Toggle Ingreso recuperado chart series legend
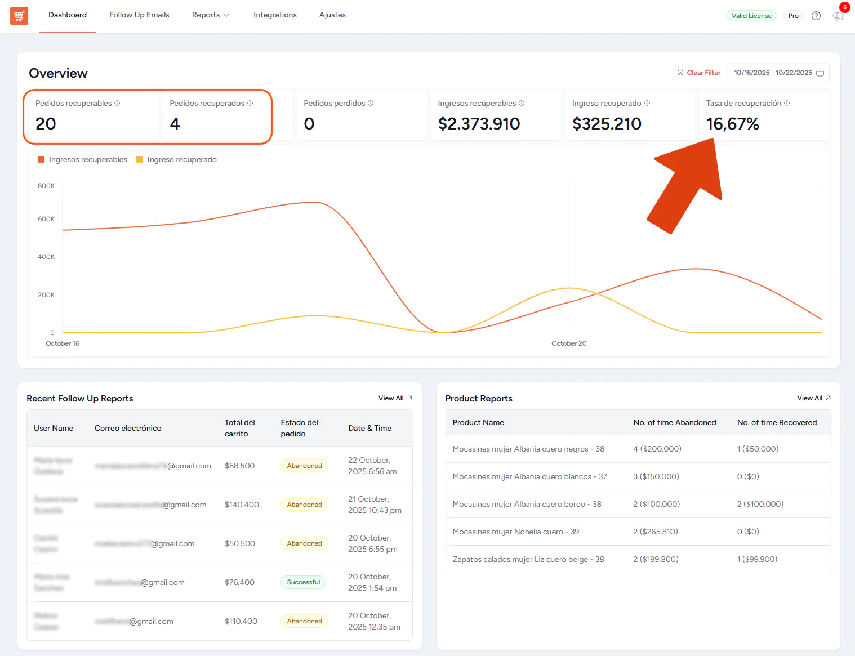855x656 pixels. [x=177, y=160]
